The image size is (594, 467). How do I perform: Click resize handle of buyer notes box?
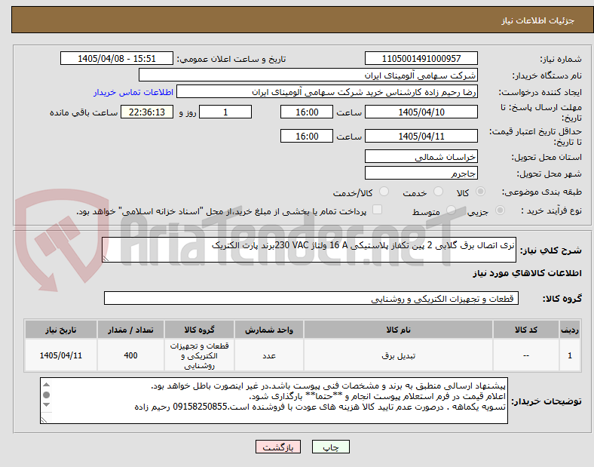pos(44,420)
